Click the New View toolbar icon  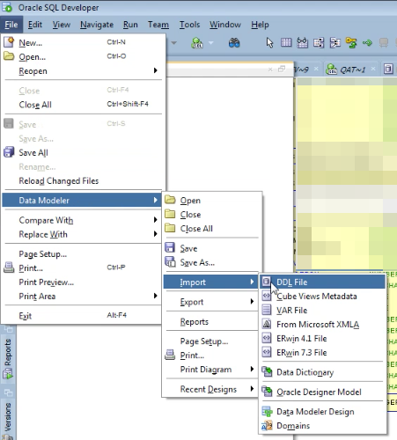tap(302, 43)
